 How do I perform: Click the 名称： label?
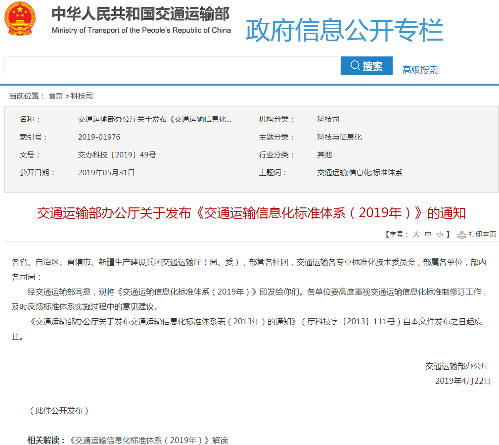pyautogui.click(x=30, y=119)
